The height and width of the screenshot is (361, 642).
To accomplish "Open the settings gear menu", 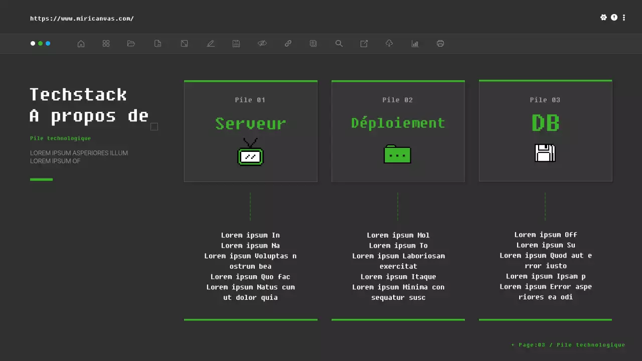I will point(604,17).
